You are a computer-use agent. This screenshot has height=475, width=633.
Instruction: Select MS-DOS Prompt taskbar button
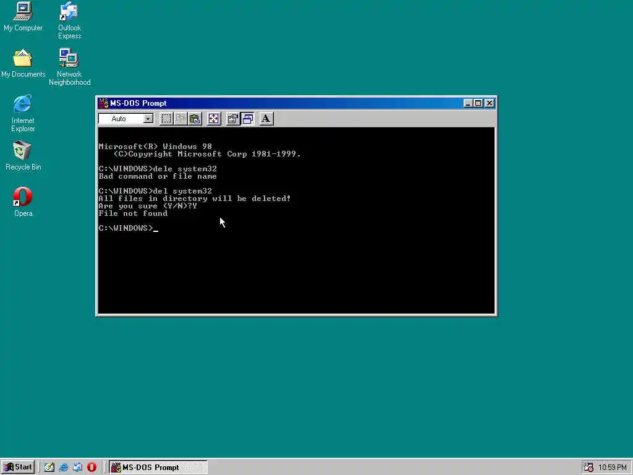pyautogui.click(x=158, y=468)
